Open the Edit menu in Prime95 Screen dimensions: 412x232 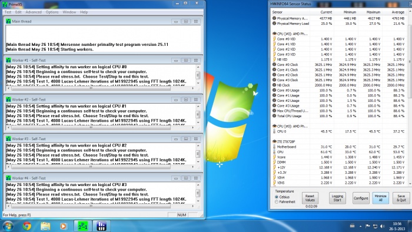point(18,12)
